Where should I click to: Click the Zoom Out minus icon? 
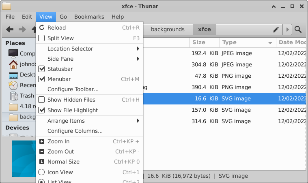point(42,151)
